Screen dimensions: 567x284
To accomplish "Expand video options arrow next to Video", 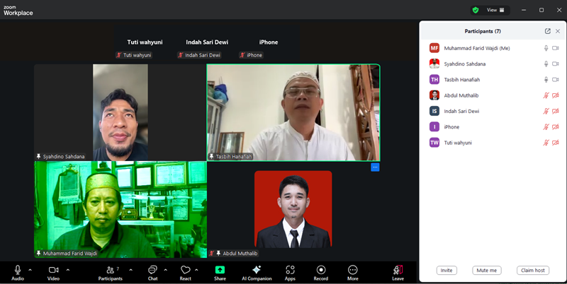I will pyautogui.click(x=67, y=270).
